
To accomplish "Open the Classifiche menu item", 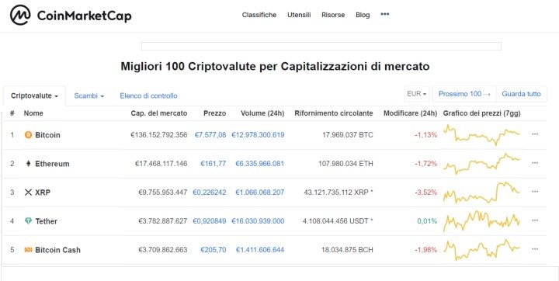I will click(x=259, y=15).
